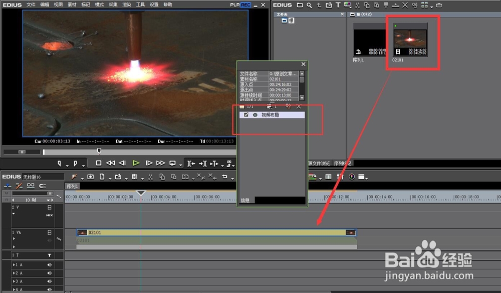Click the player position scrub slider handle
The height and width of the screenshot is (293, 501).
99,151
